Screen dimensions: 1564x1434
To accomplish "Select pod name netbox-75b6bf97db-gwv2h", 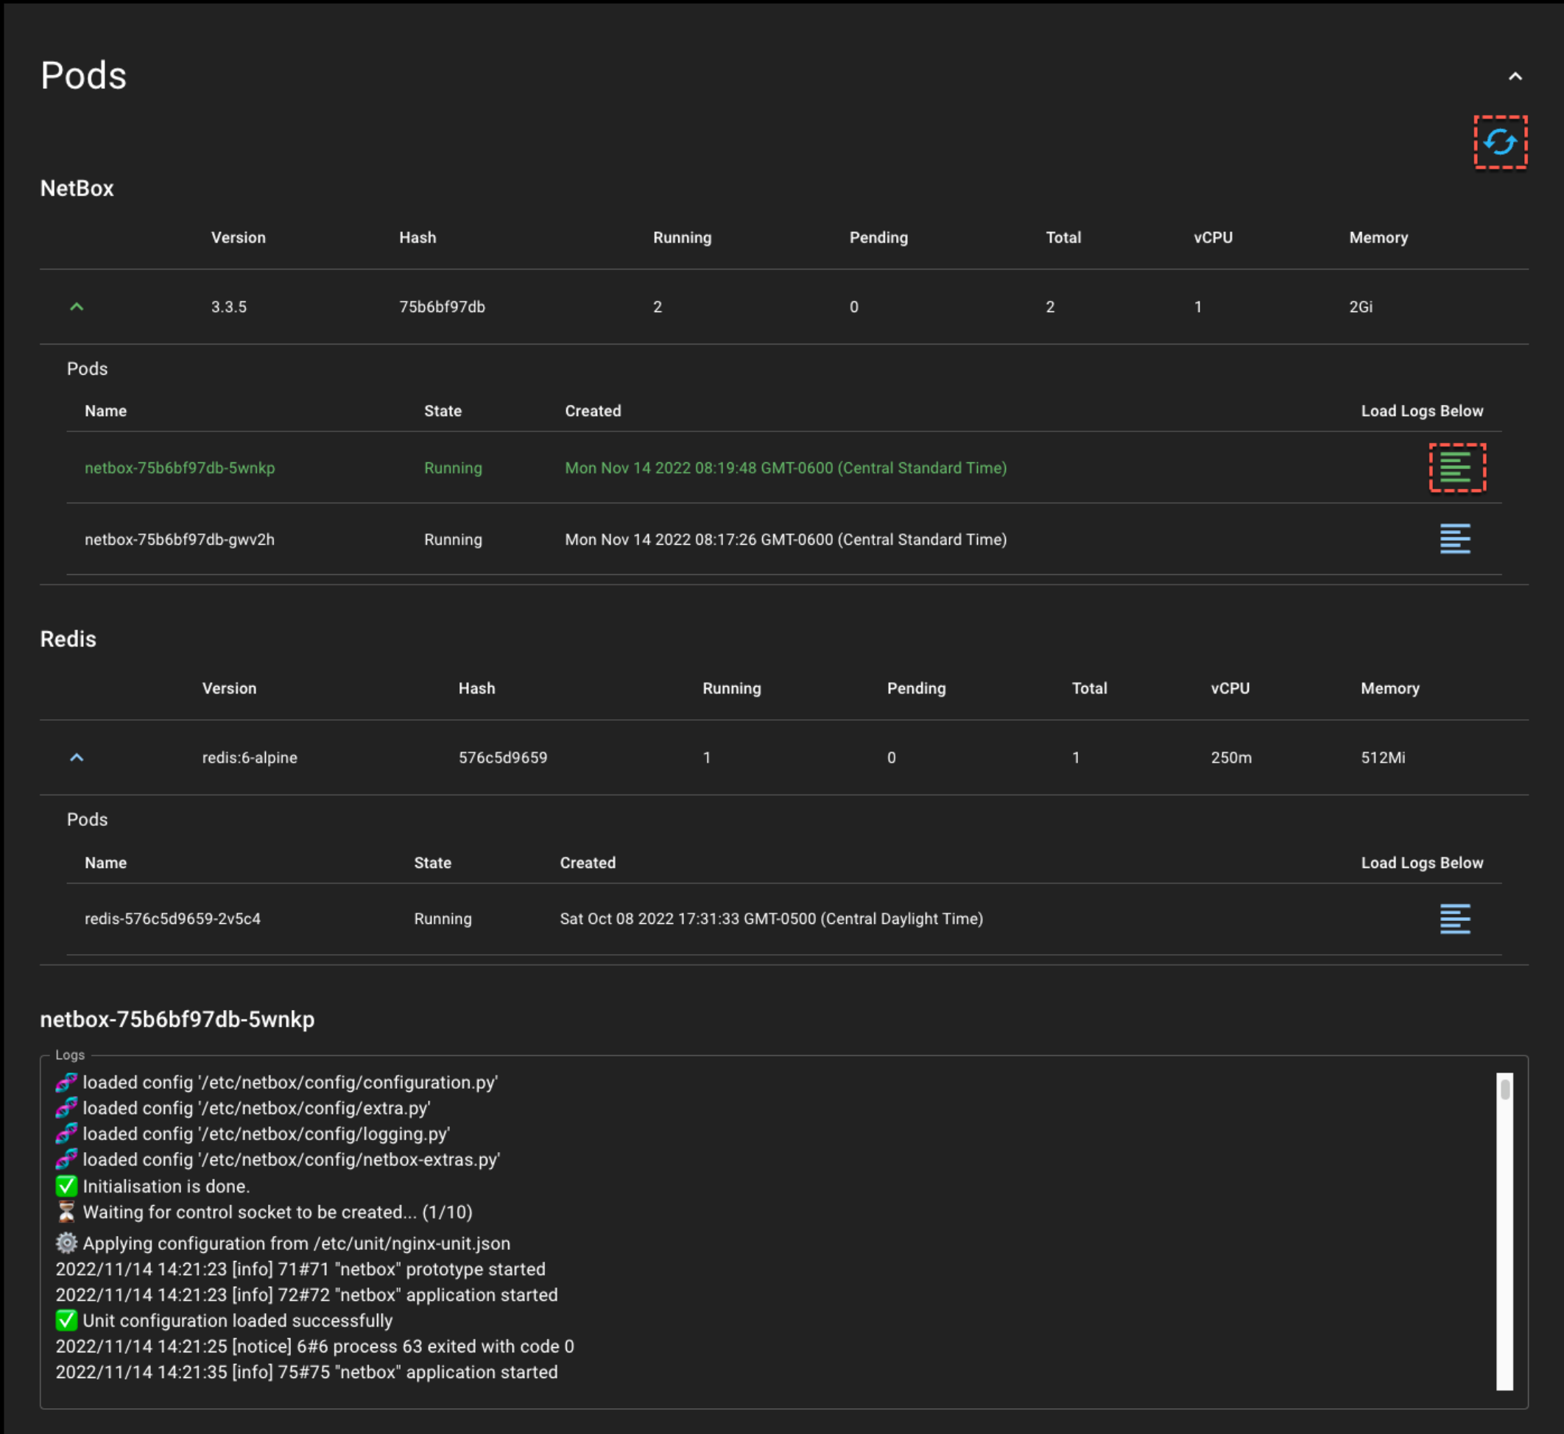I will point(179,540).
